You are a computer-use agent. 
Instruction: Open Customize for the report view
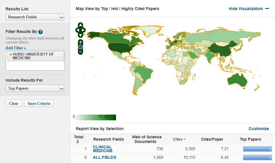click(258, 129)
